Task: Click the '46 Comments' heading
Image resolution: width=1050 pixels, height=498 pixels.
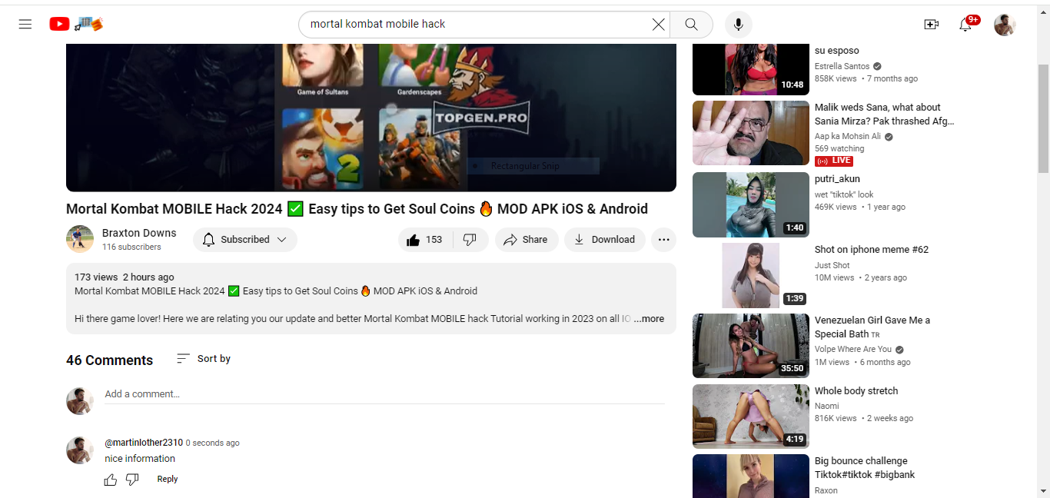Action: pos(109,360)
